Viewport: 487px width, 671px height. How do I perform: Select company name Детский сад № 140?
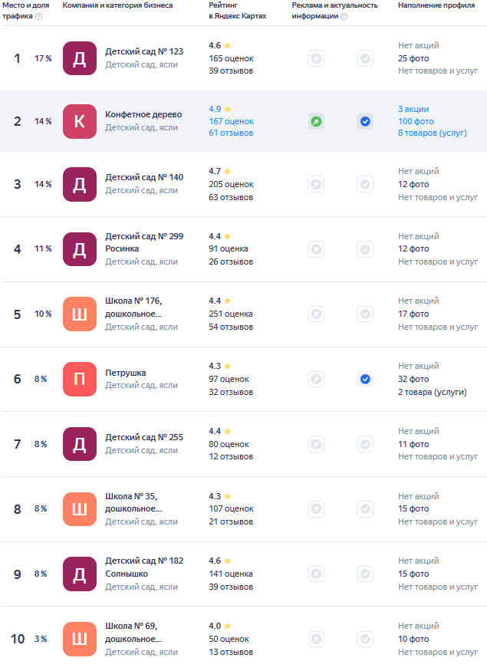144,178
